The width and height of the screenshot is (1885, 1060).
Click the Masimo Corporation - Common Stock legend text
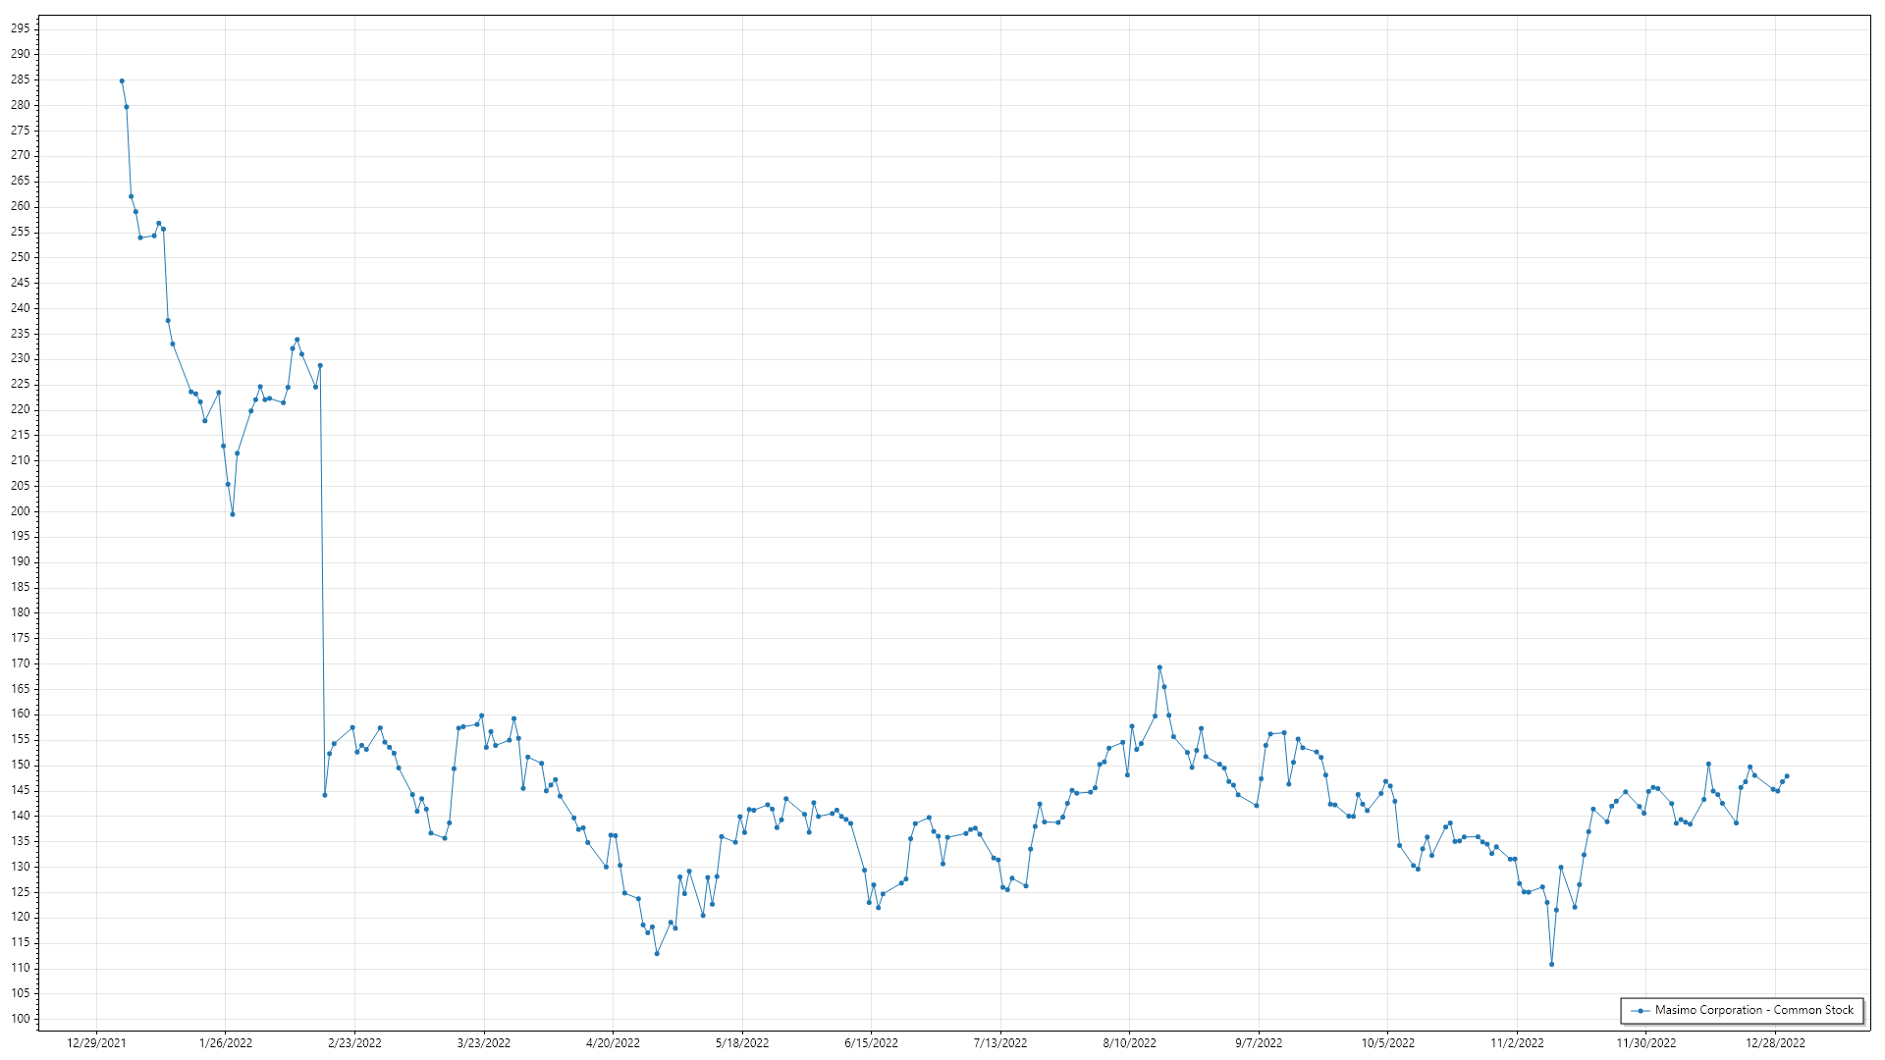tap(1753, 1010)
